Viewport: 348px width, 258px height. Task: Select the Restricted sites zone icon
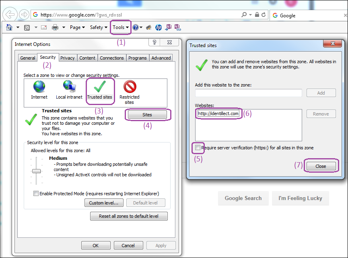tap(130, 87)
